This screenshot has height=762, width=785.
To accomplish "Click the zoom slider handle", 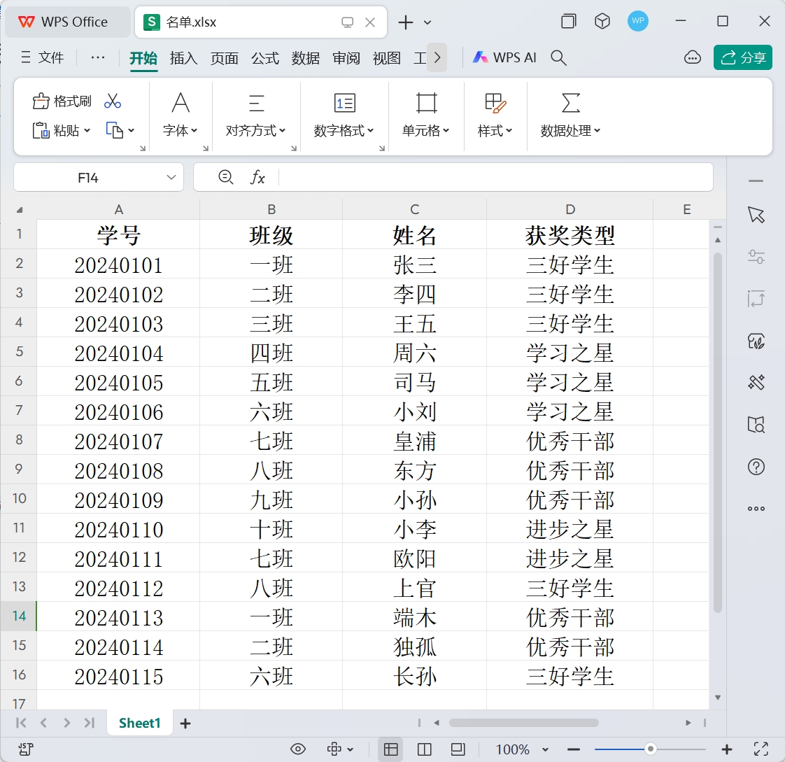I will pyautogui.click(x=650, y=749).
